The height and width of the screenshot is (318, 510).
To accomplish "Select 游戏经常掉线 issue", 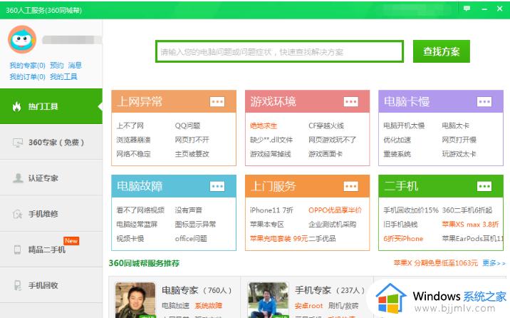I will click(270, 154).
